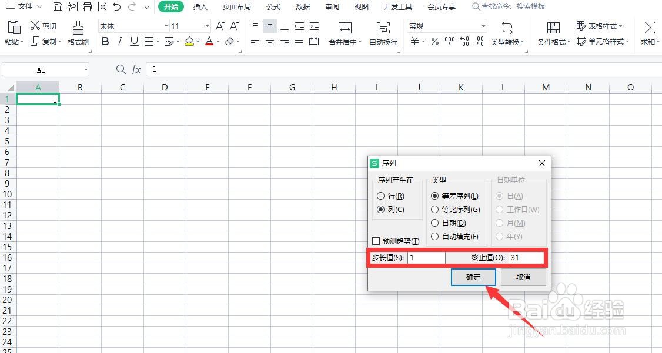The image size is (662, 353).
Task: Expand the 粘贴 paste options arrow
Action: [x=22, y=42]
